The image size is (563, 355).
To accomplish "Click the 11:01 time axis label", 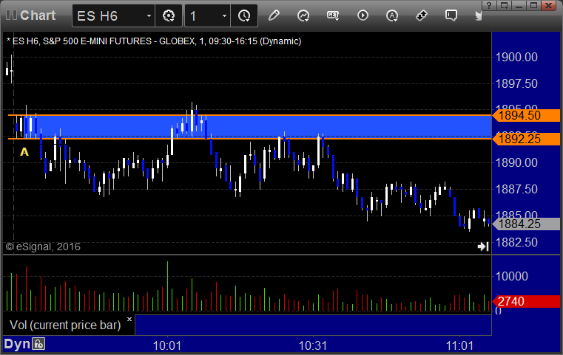I will click(x=459, y=345).
